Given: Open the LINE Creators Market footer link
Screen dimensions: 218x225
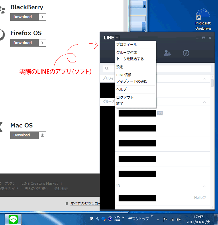Looking at the screenshot, I should pyautogui.click(x=40, y=183).
